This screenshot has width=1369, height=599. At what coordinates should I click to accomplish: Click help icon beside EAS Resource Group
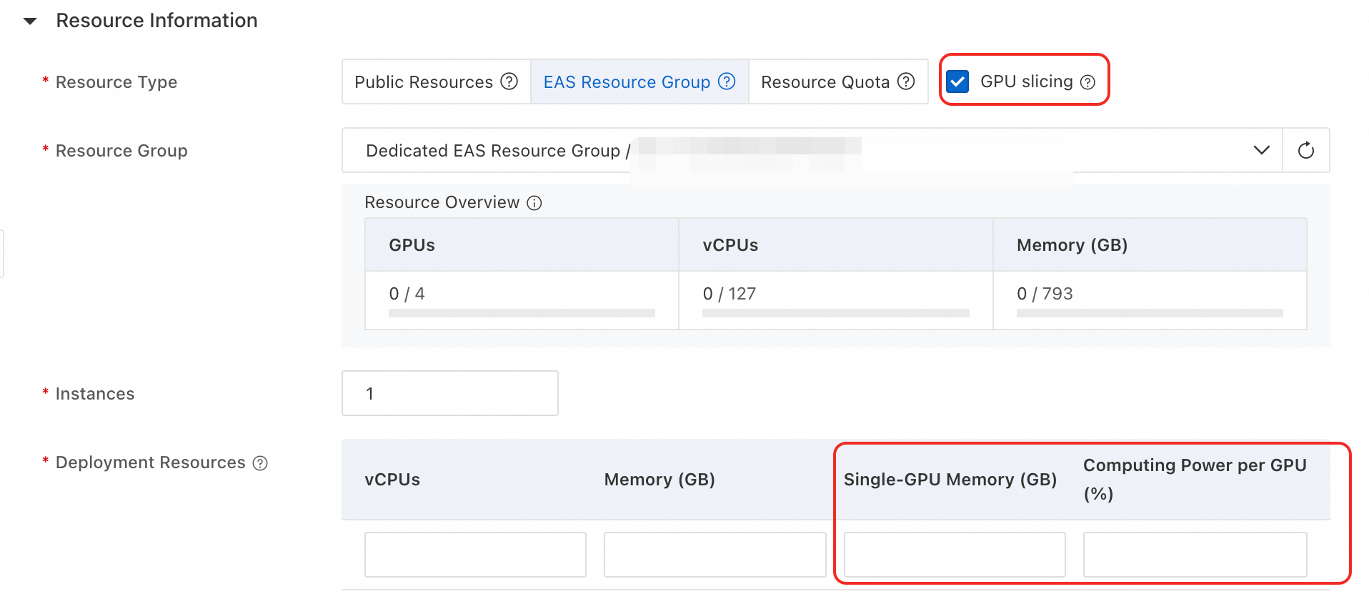(727, 81)
